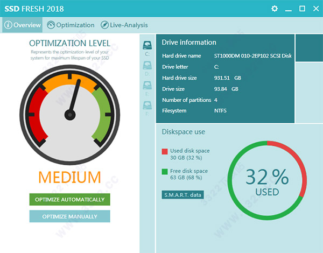Maximize the SSD Fresh window
The height and width of the screenshot is (253, 323).
[x=302, y=9]
